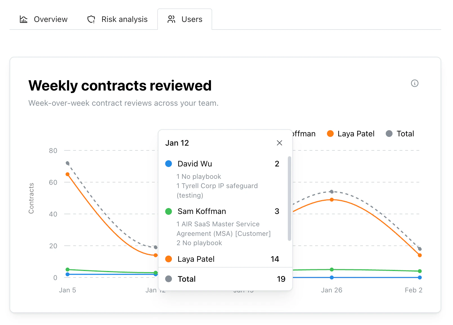Click Laya Patel's orange color swatch
This screenshot has width=453, height=325.
pos(168,259)
